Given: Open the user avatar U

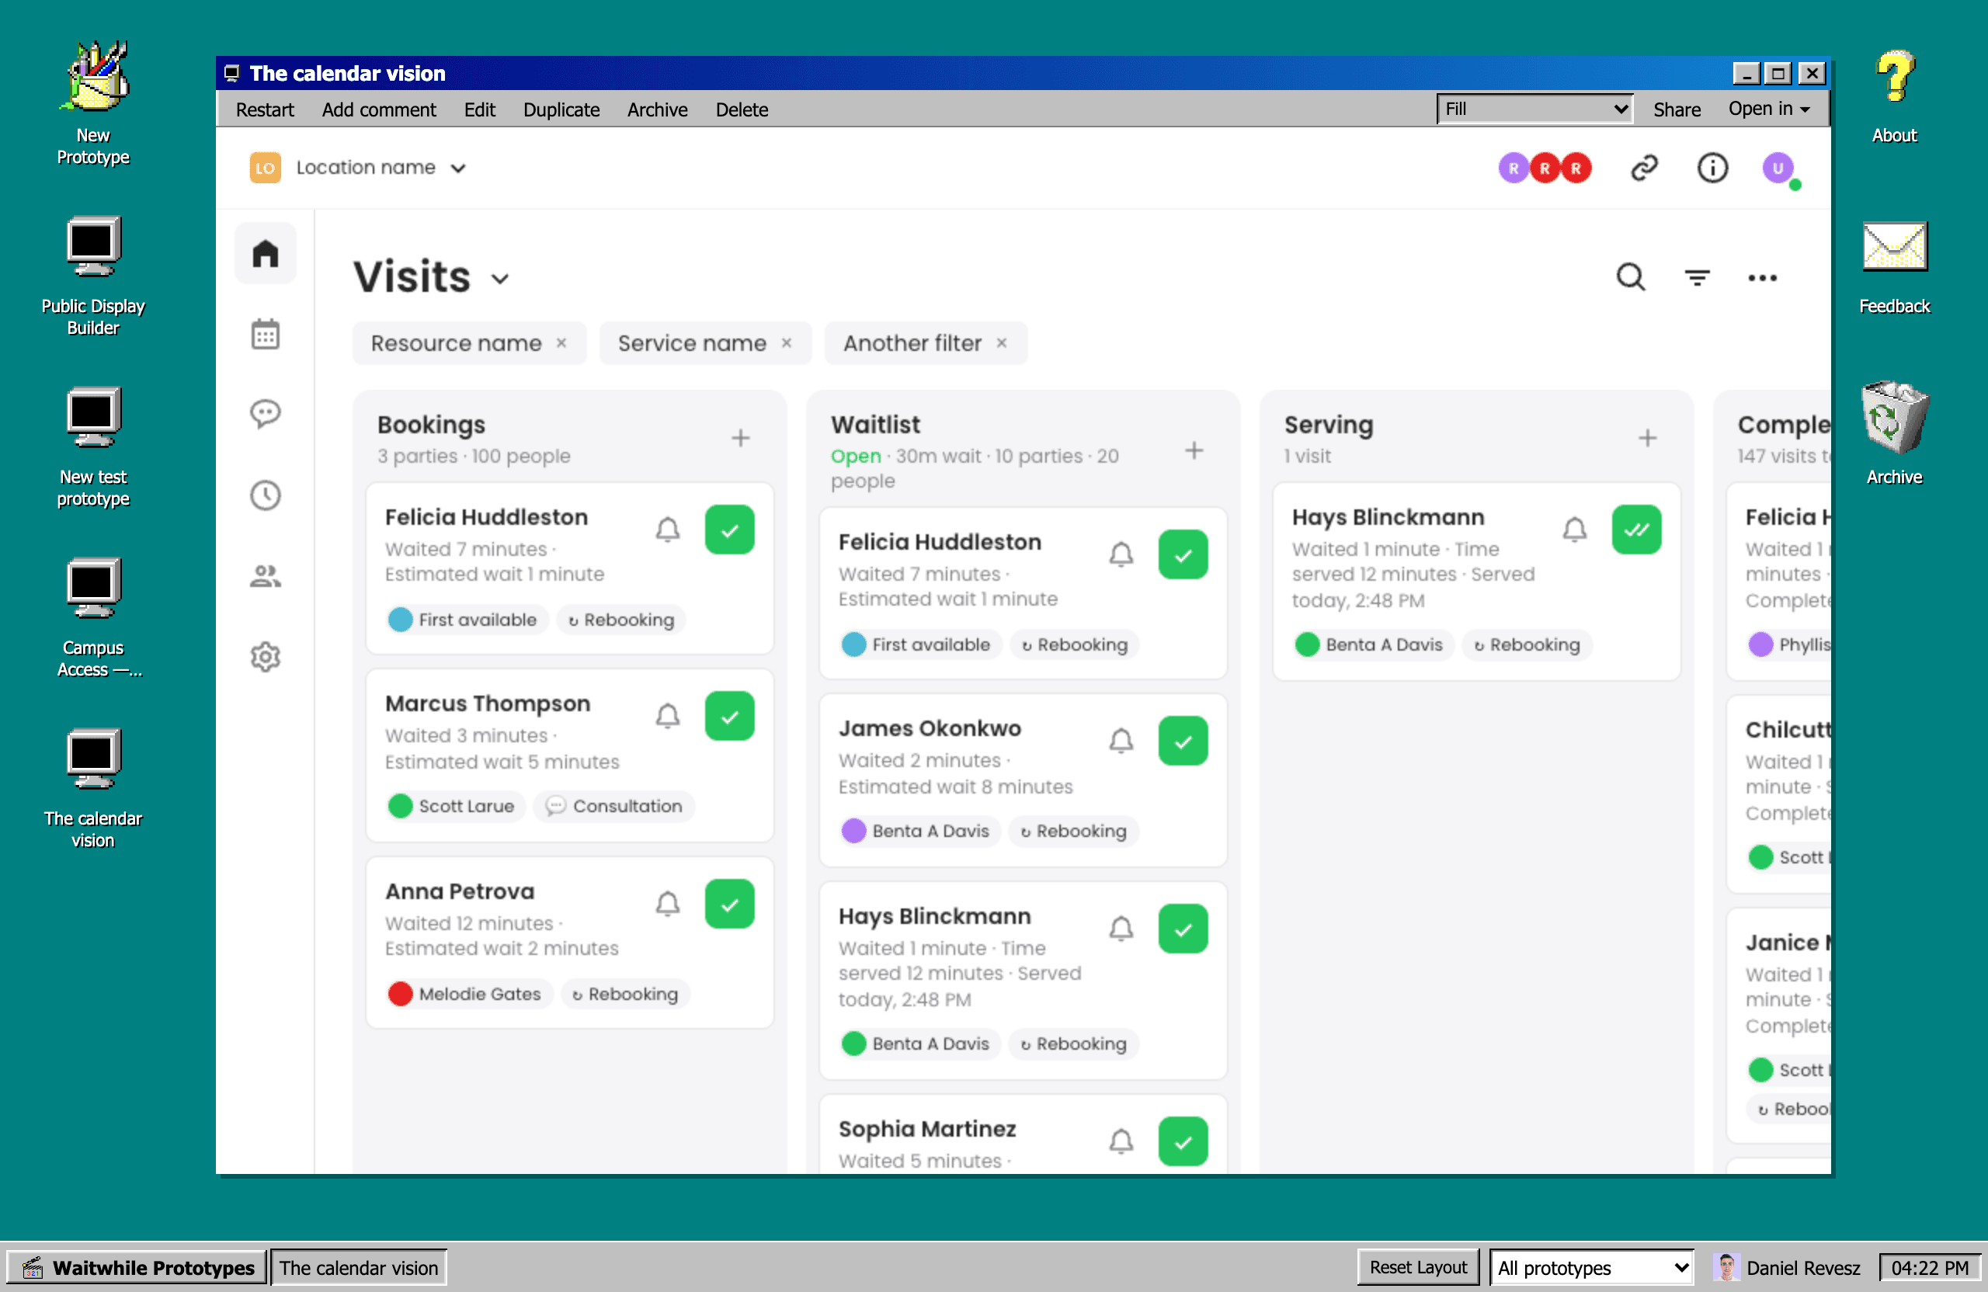Looking at the screenshot, I should (1778, 168).
